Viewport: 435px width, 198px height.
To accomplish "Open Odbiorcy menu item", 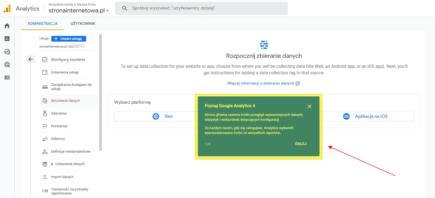I will 69,139.
